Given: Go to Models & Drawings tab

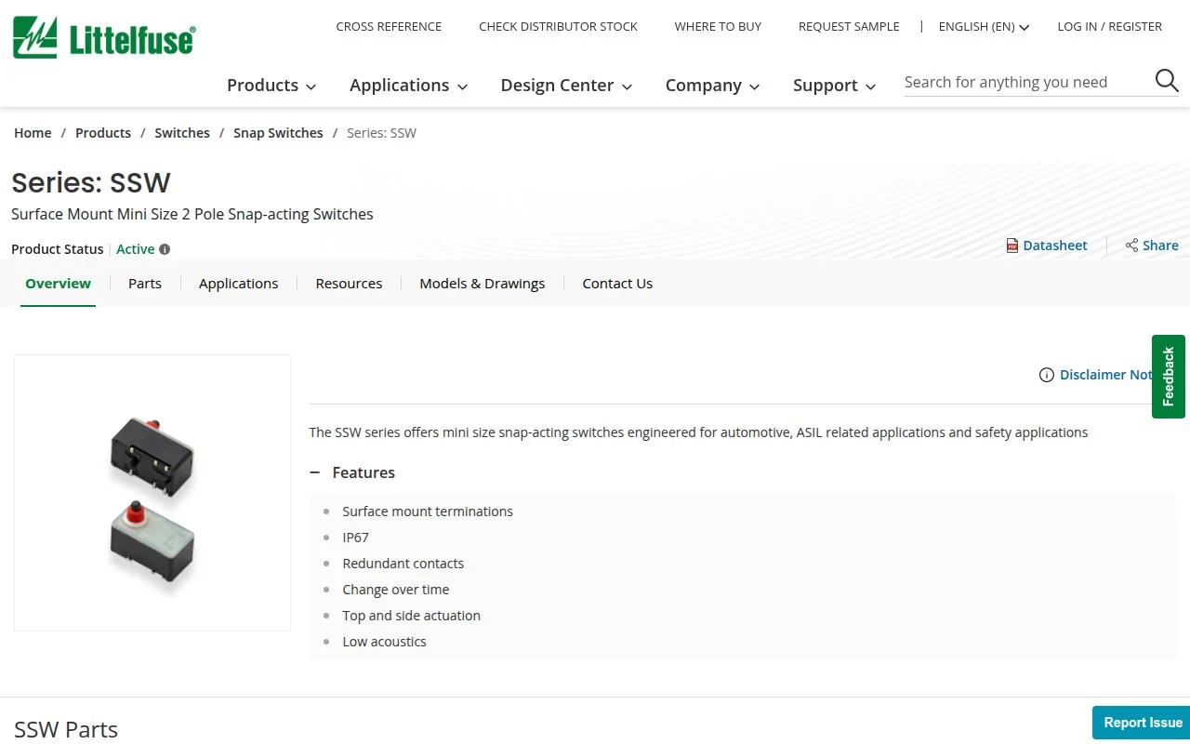Looking at the screenshot, I should pyautogui.click(x=482, y=283).
